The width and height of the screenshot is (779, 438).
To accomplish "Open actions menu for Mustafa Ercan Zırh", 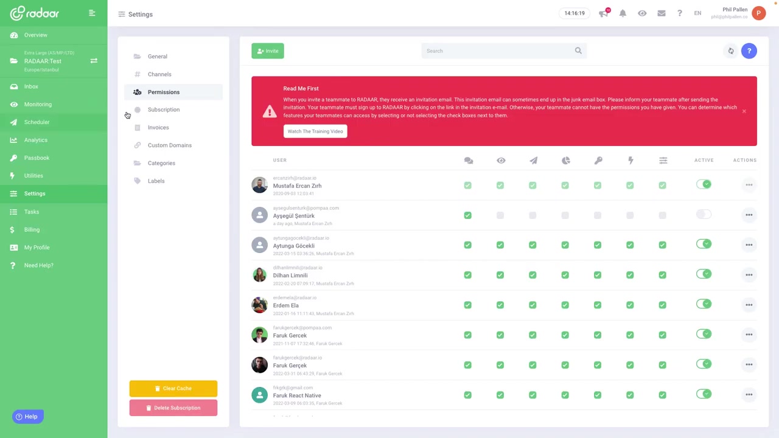I will coord(749,185).
